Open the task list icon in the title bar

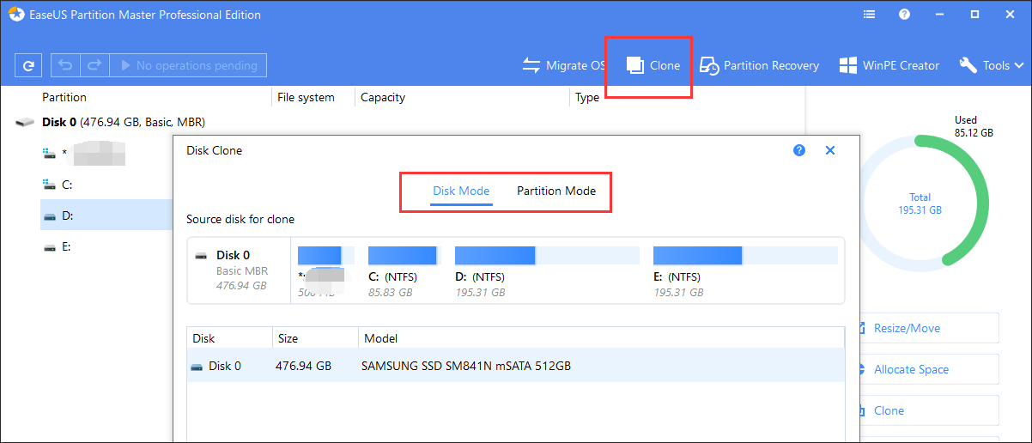[x=870, y=15]
